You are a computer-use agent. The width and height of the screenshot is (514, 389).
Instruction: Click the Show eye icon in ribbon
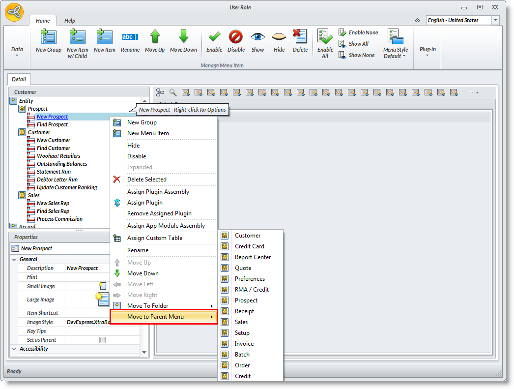[257, 37]
